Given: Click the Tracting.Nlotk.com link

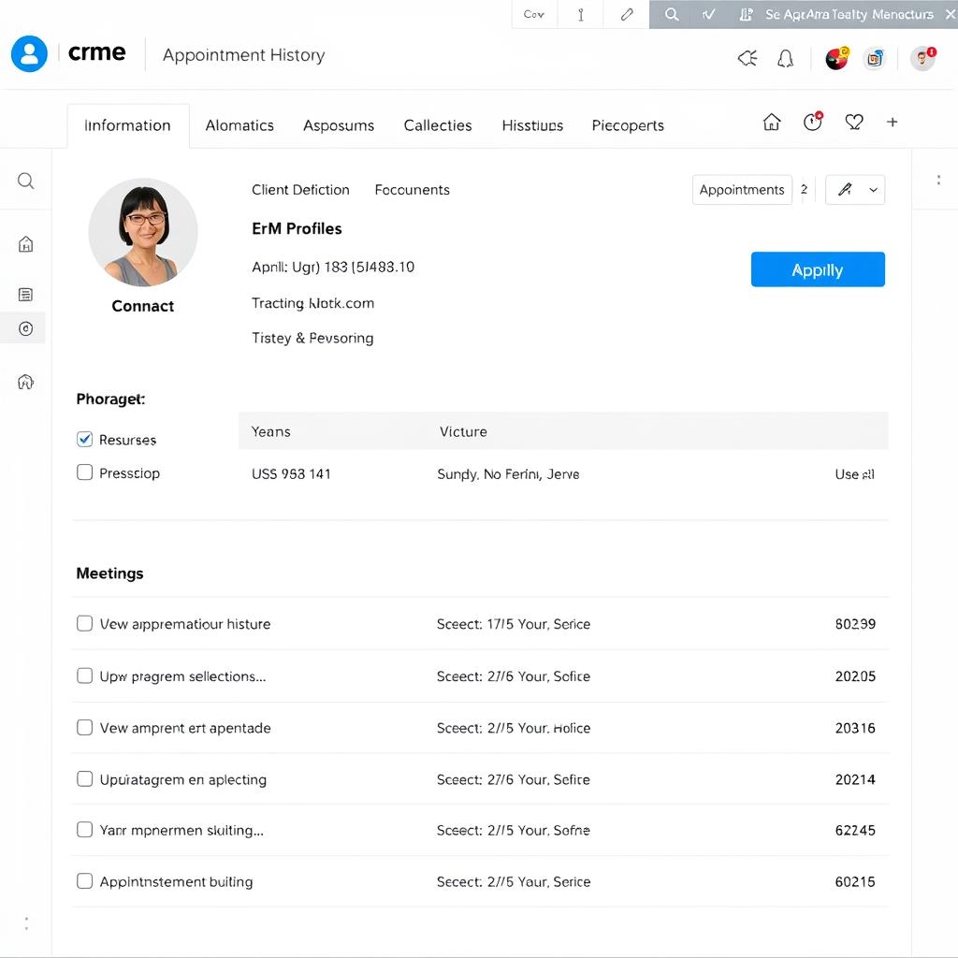Looking at the screenshot, I should click(x=312, y=303).
